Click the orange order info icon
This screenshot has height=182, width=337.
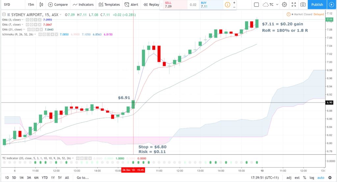pyautogui.click(x=227, y=5)
